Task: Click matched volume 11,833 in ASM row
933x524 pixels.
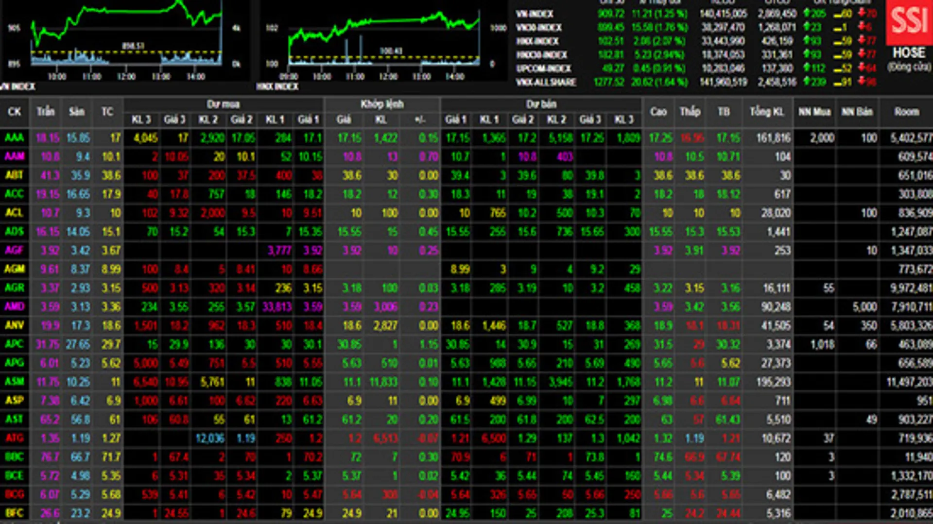Action: [383, 382]
